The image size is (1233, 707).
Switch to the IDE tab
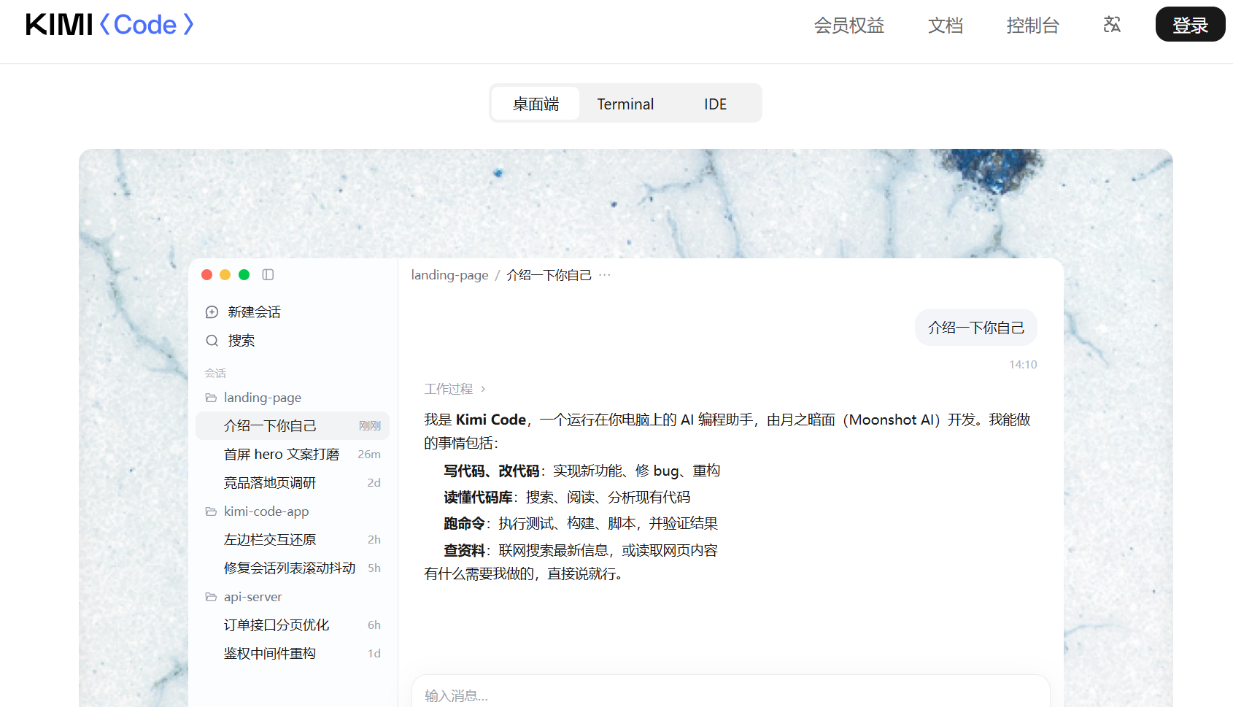pos(715,104)
